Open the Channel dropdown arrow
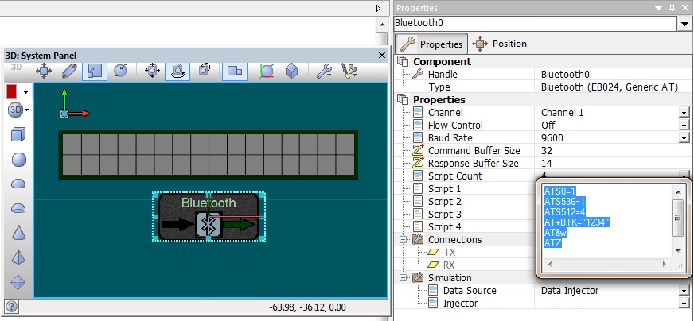The width and height of the screenshot is (694, 321). tap(683, 113)
